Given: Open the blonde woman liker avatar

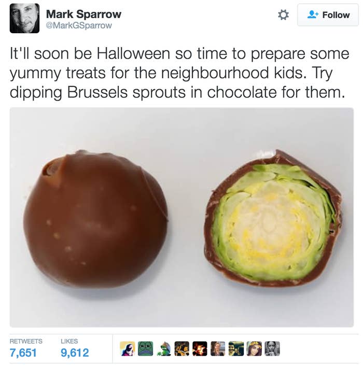Looking at the screenshot, I should [x=218, y=348].
